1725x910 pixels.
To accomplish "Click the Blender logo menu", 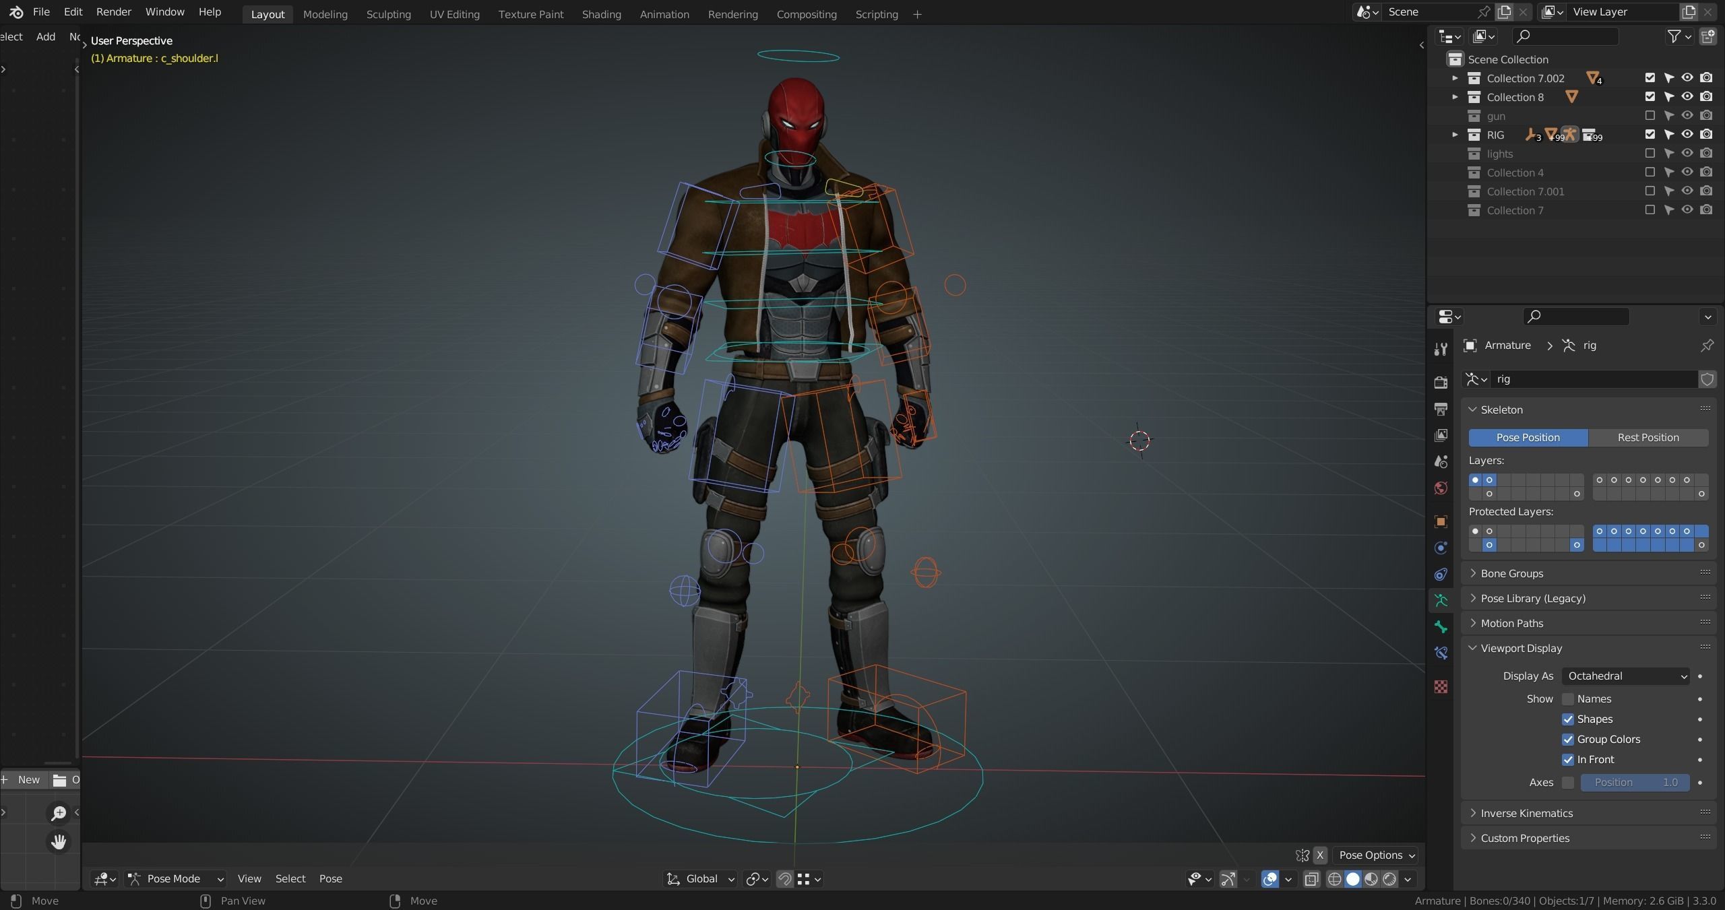I will coord(17,12).
